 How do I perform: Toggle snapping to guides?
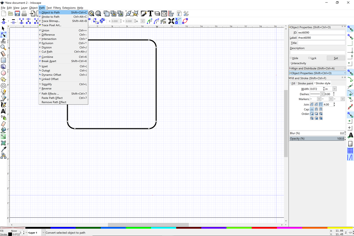point(350,157)
